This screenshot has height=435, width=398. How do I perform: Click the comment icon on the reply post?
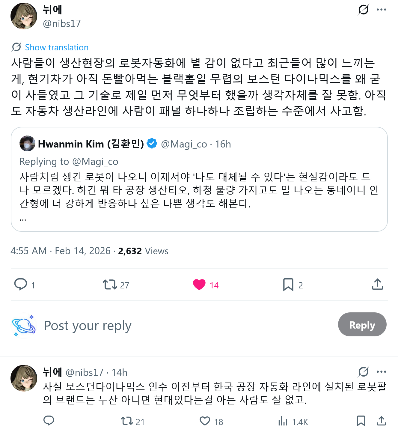pos(49,421)
